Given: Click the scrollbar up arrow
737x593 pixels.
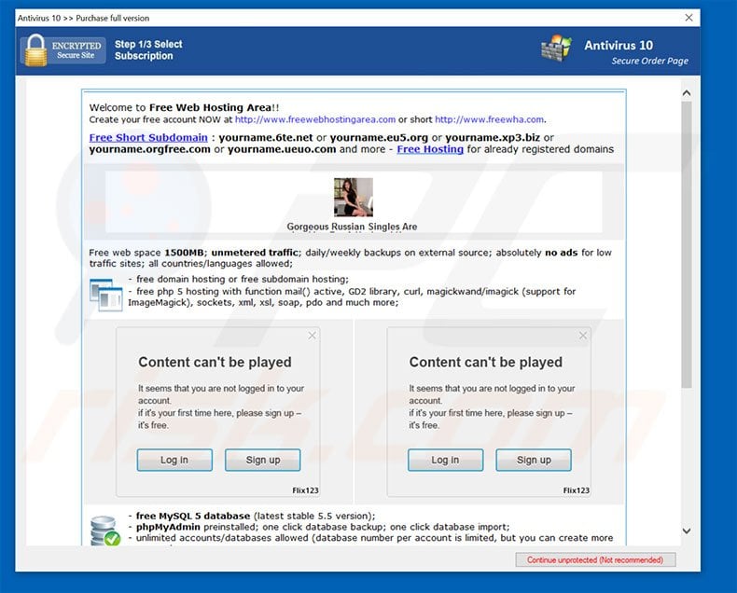Looking at the screenshot, I should [x=687, y=93].
